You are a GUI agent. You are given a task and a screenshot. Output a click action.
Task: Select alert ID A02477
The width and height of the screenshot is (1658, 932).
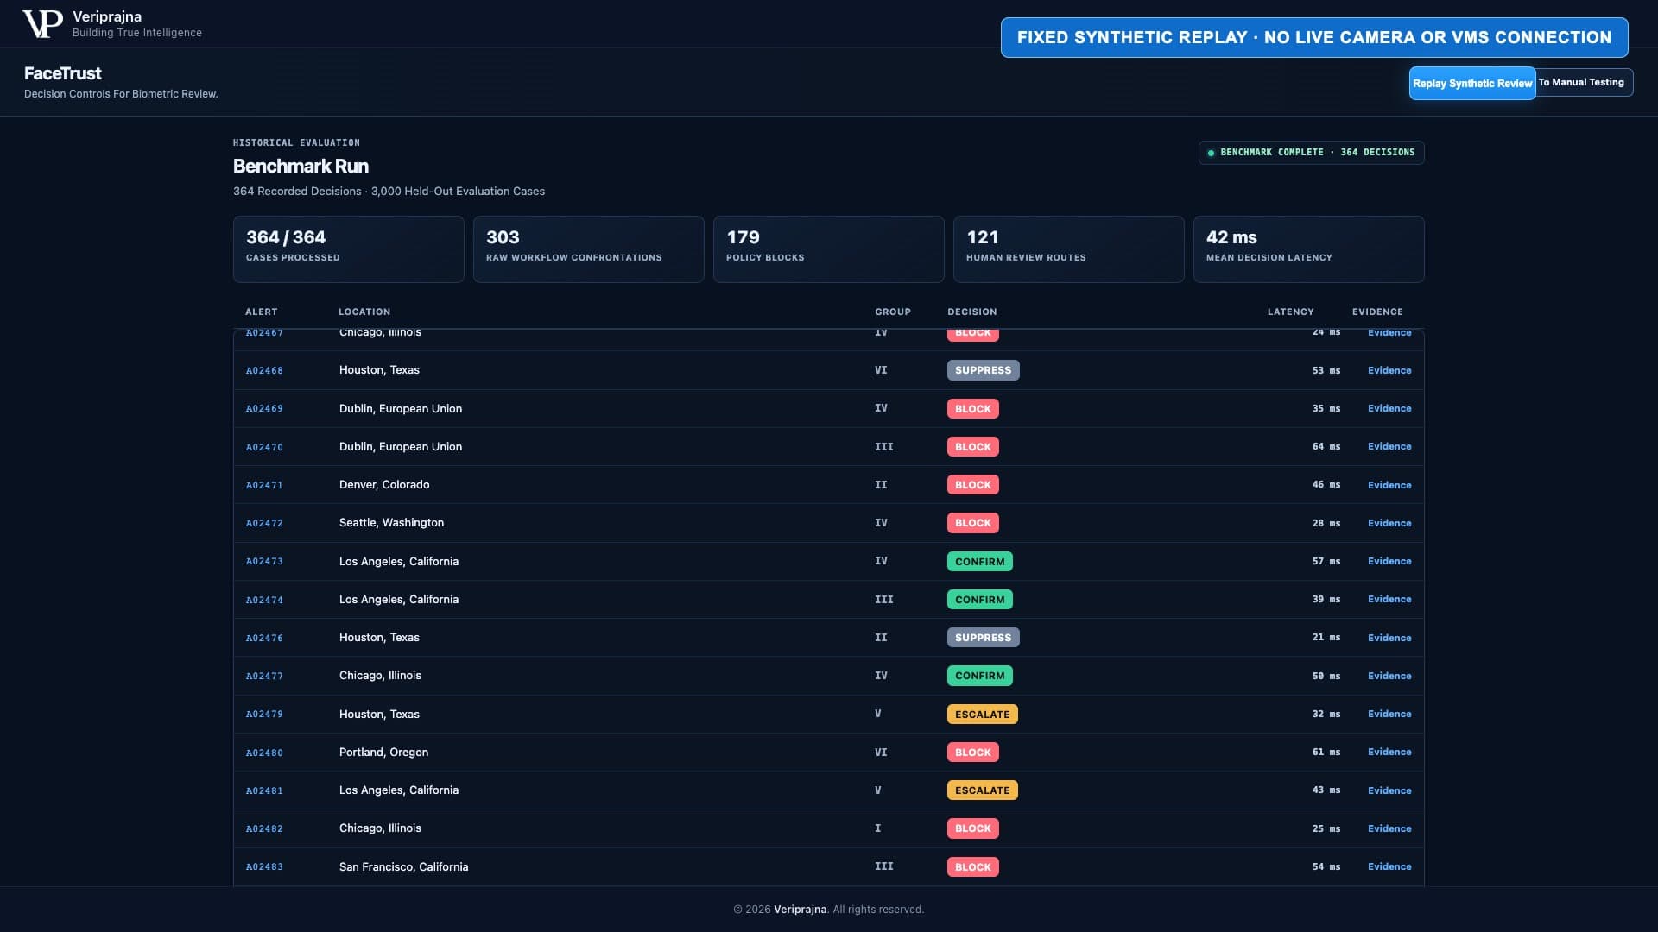click(264, 676)
